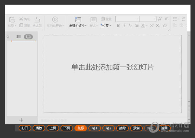Click the 播放 (Play) button

(39, 128)
